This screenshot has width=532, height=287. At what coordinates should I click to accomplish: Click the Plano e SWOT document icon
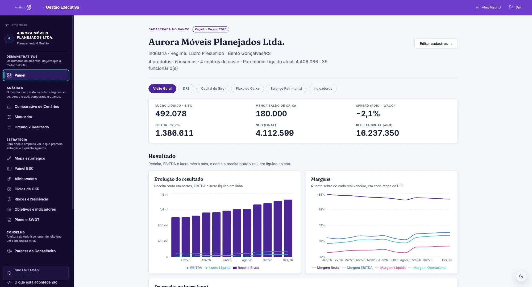[x=9, y=220]
